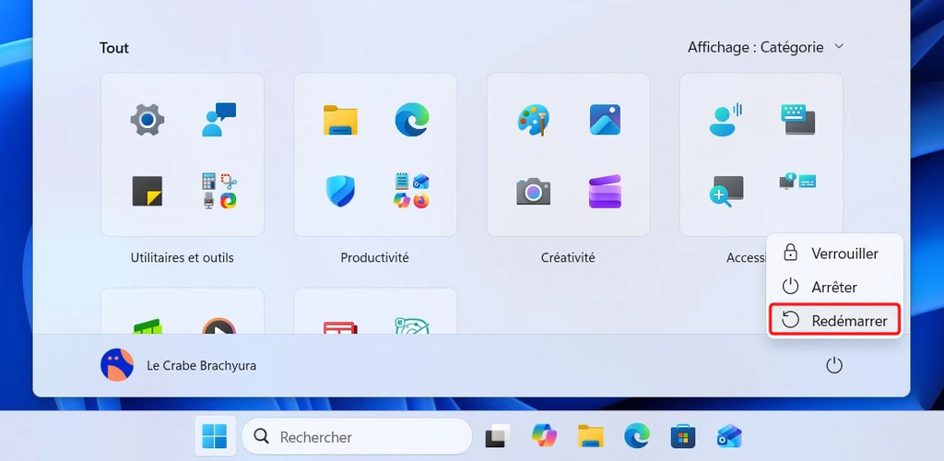Screen dimensions: 944x461
Task: Open the Windows Security shield app
Action: pyautogui.click(x=340, y=192)
